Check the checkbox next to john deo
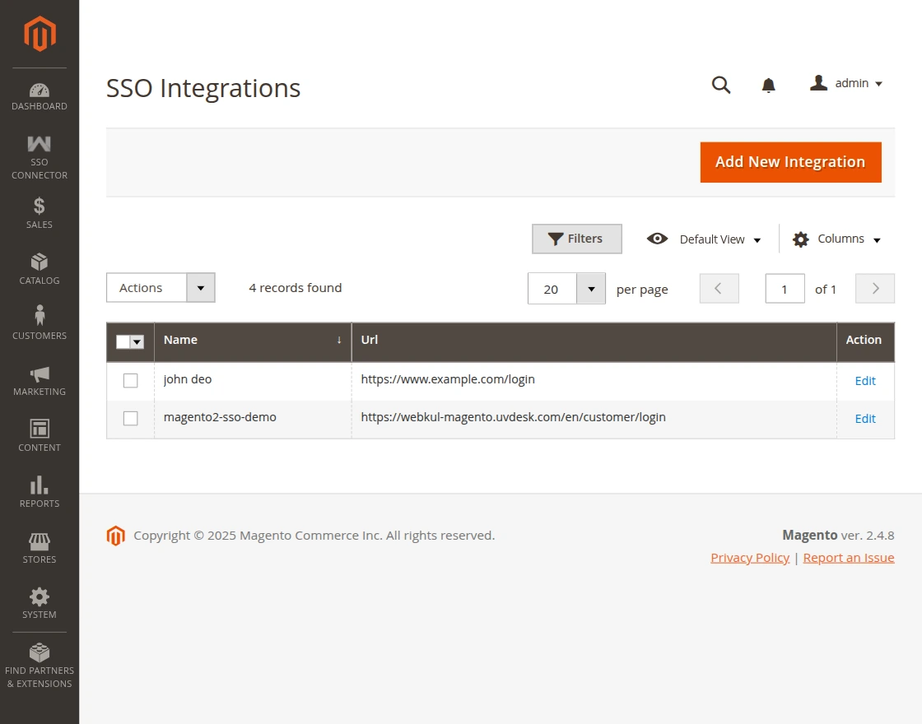The width and height of the screenshot is (922, 724). [x=130, y=380]
